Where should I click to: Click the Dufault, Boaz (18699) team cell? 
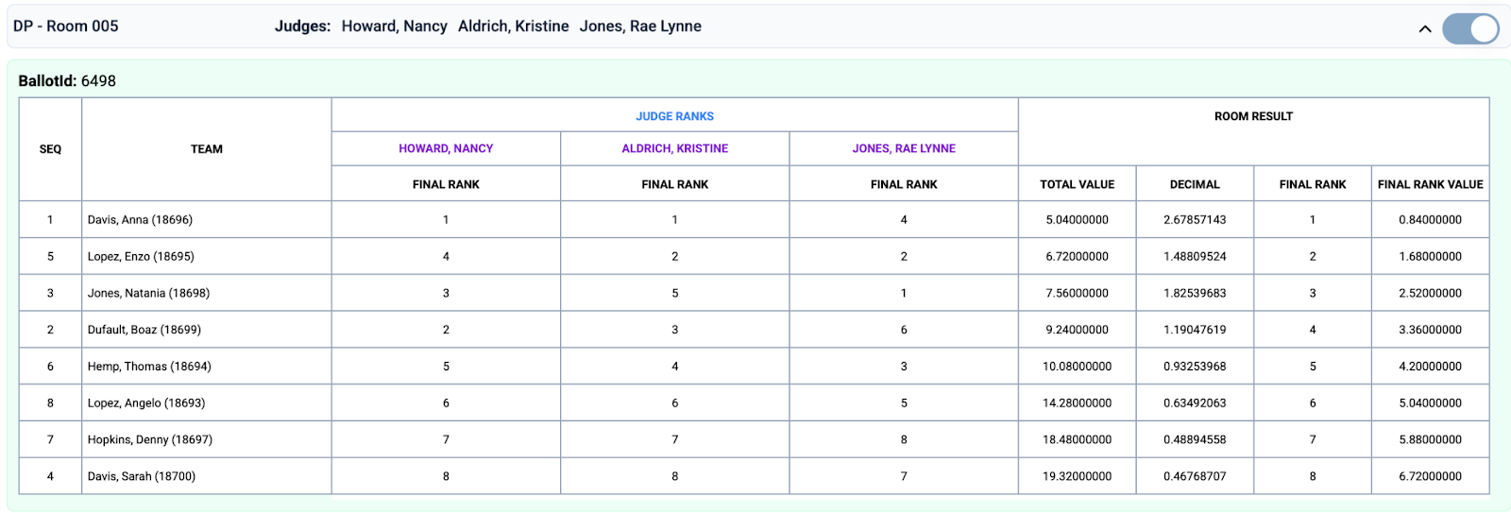click(x=144, y=330)
